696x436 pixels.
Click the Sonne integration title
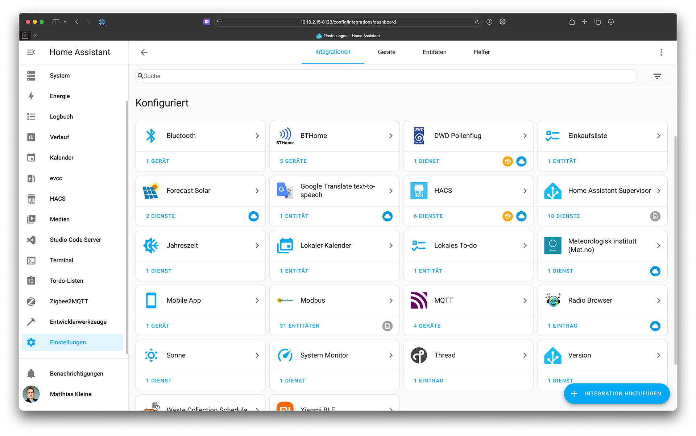(x=176, y=356)
